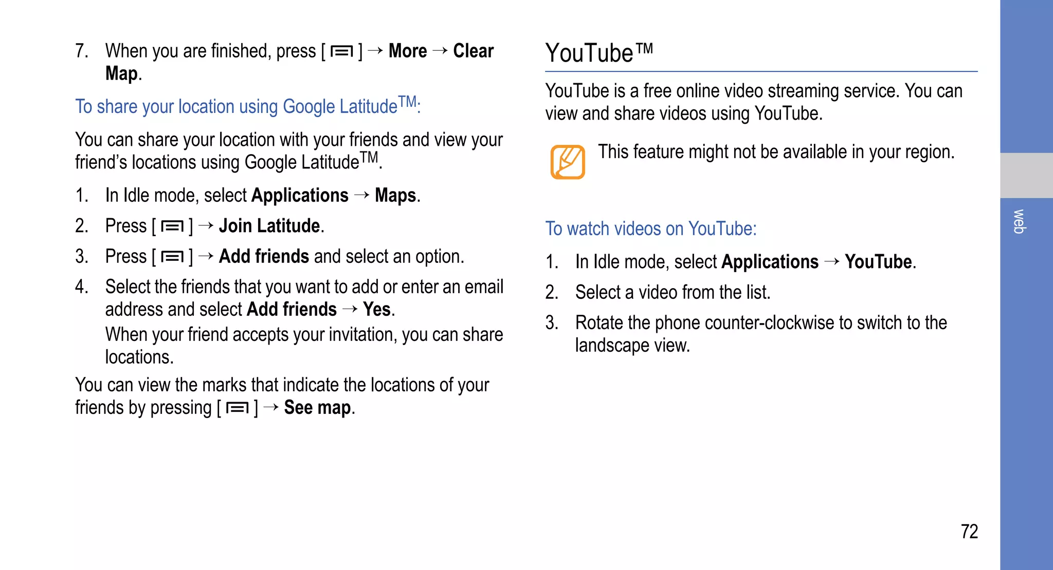The height and width of the screenshot is (570, 1053).
Task: Click the menu key icon in step 7
Action: [x=341, y=51]
